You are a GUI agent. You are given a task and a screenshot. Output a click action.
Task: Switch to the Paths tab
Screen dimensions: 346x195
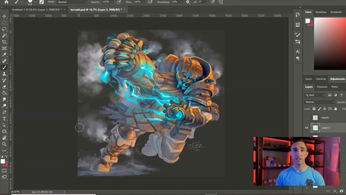point(335,87)
